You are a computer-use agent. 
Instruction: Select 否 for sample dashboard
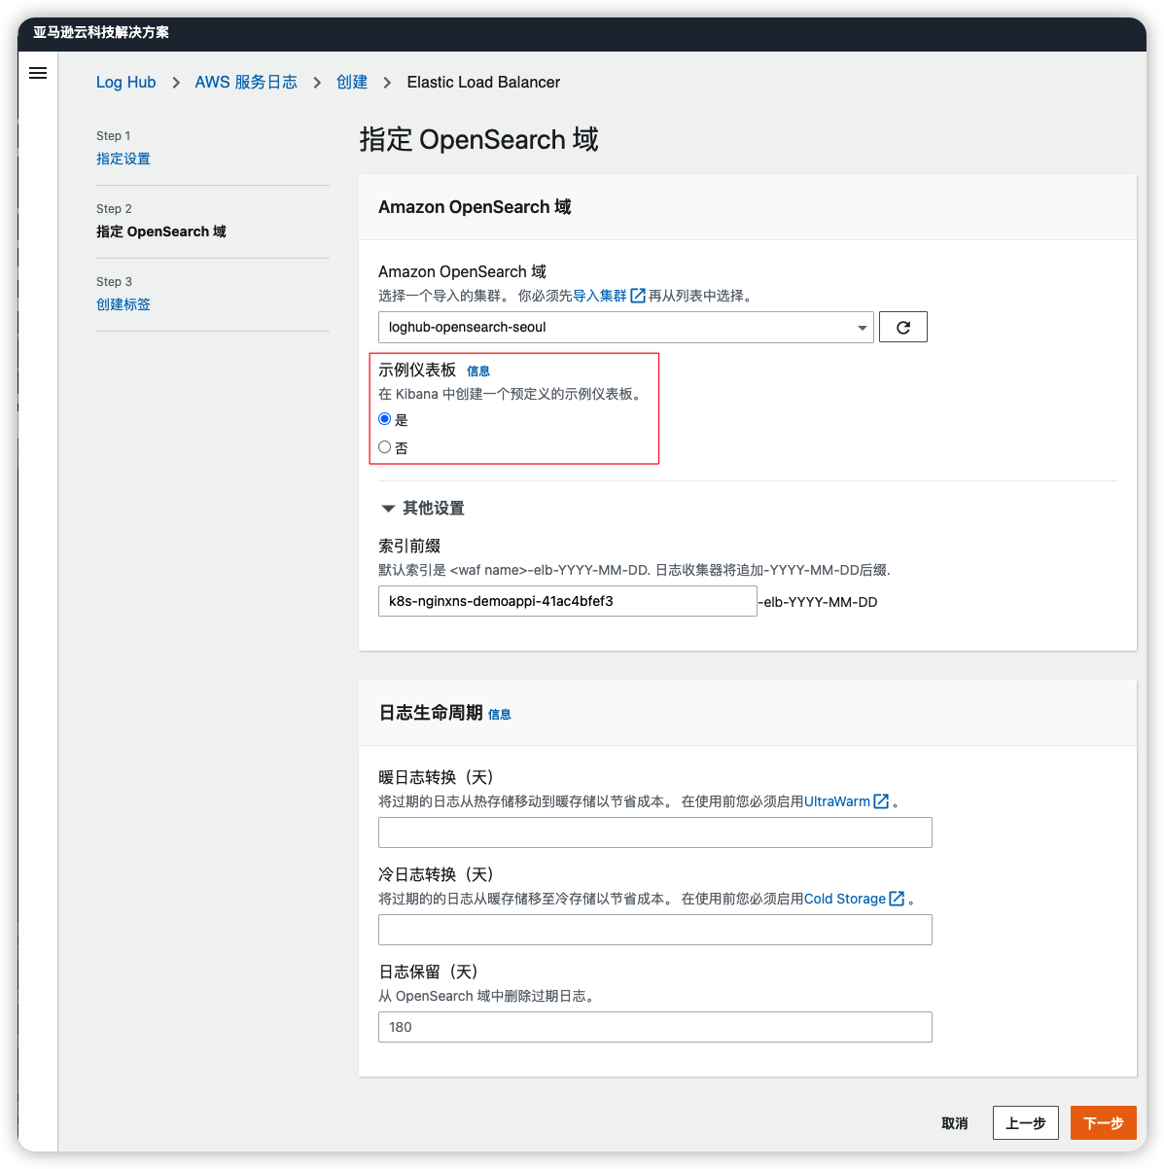[x=385, y=447]
